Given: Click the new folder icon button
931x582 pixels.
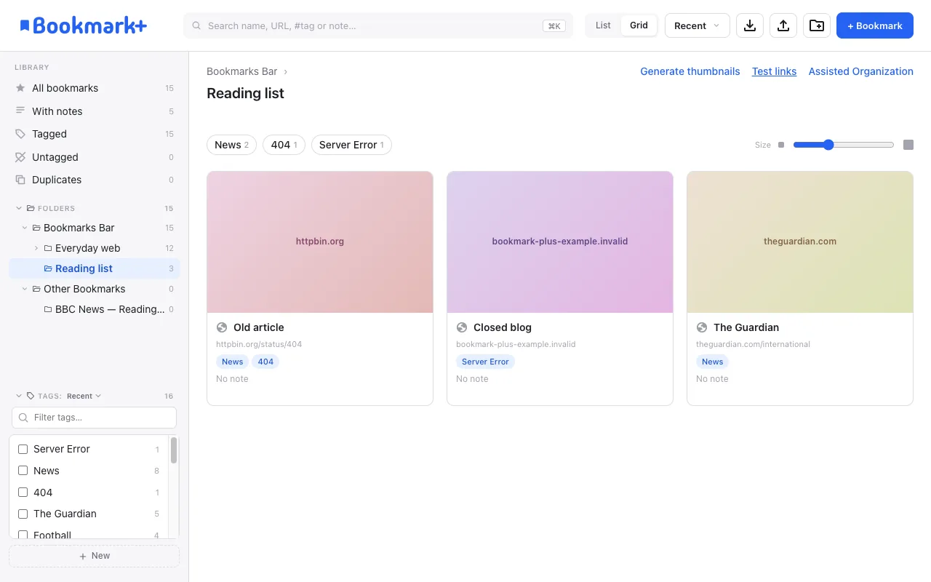Looking at the screenshot, I should pos(817,25).
